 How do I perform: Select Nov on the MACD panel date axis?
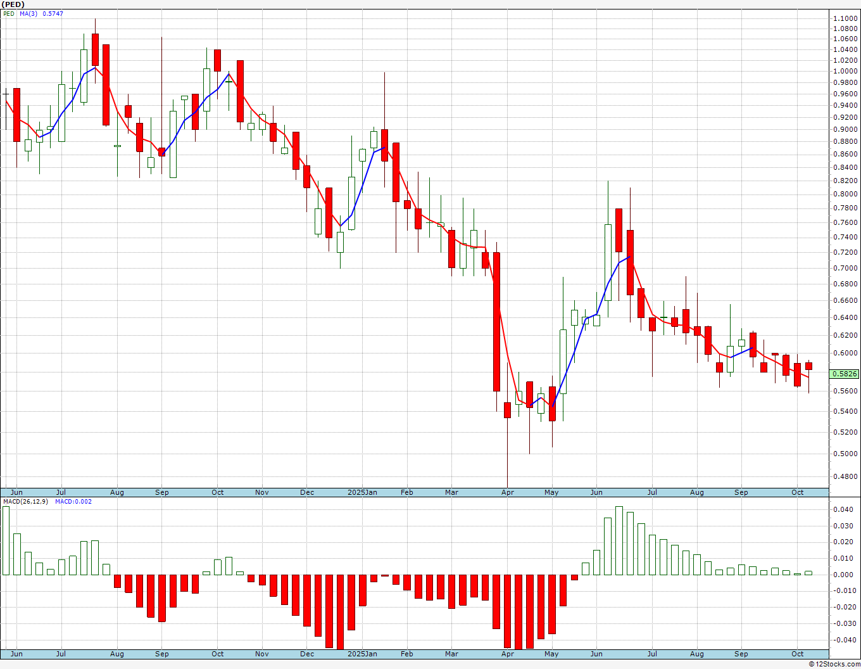coord(262,654)
